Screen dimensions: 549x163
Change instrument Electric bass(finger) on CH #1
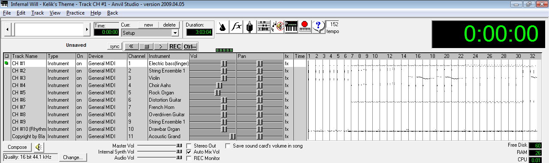[168, 63]
